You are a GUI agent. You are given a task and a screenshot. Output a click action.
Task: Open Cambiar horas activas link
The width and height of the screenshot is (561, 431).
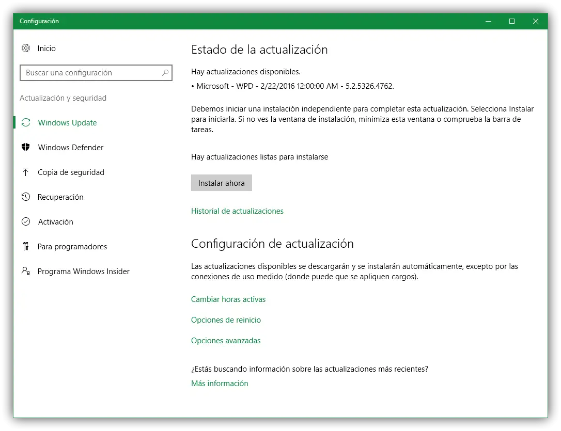(x=228, y=299)
